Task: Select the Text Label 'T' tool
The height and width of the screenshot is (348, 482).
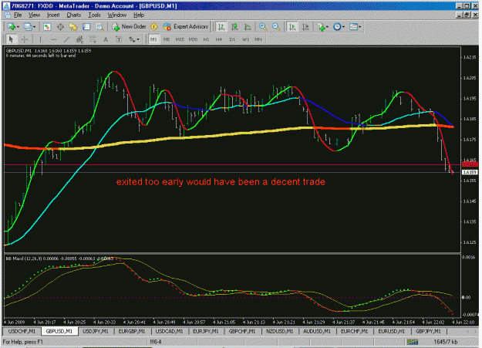Action: pyautogui.click(x=119, y=39)
